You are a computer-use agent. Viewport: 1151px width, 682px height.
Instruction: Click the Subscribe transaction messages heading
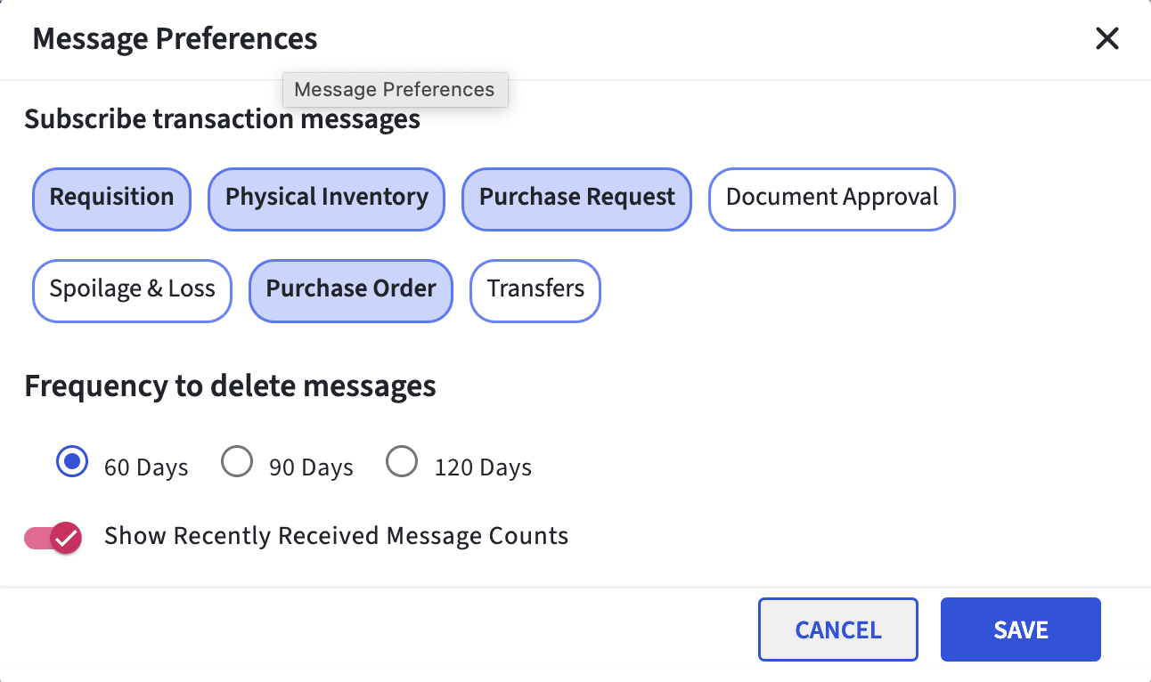click(x=222, y=118)
